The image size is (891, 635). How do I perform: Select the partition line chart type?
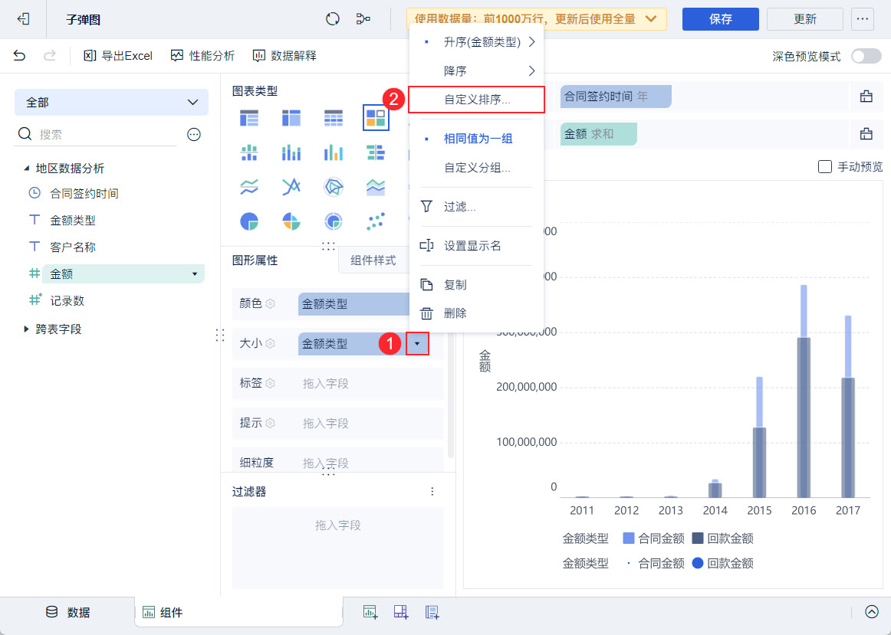point(249,187)
